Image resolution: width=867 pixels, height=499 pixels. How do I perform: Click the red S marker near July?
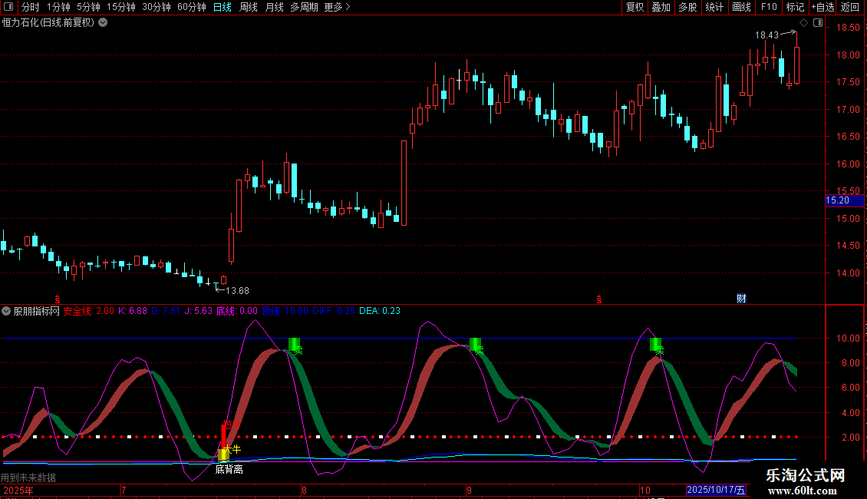coord(57,298)
